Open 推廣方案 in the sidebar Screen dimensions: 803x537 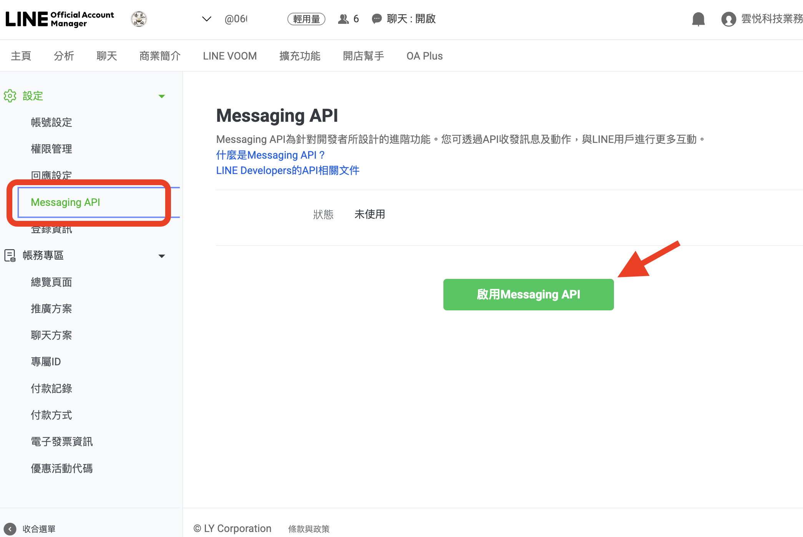(51, 309)
